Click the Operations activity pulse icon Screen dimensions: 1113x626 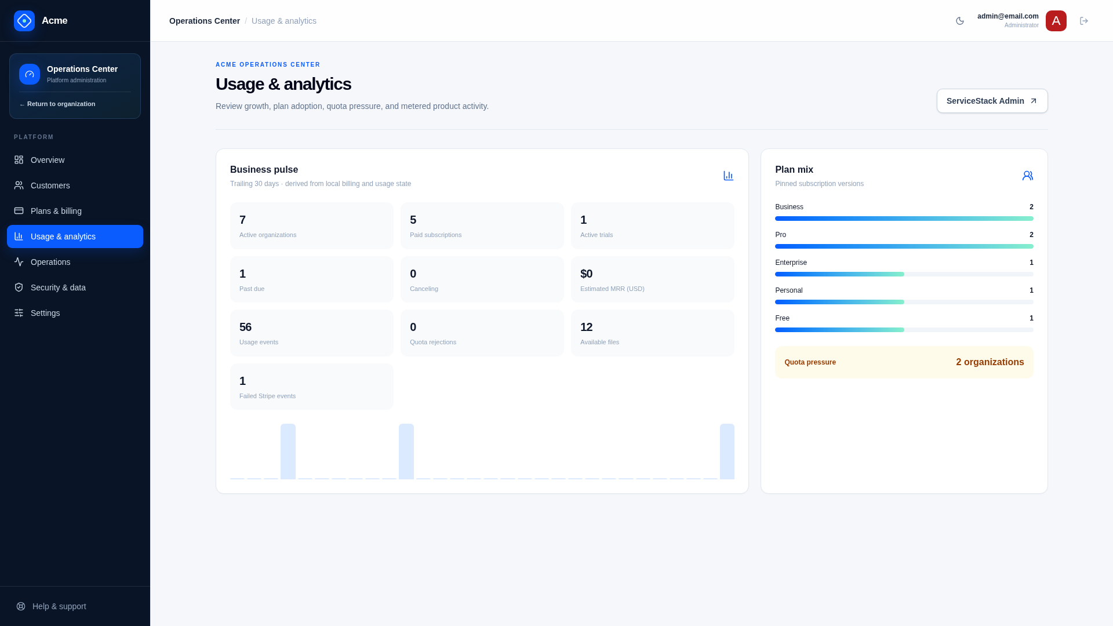point(19,262)
